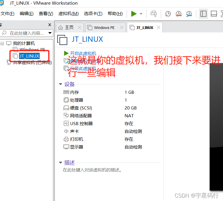Click the USB 控制器 icon

pos(66,123)
